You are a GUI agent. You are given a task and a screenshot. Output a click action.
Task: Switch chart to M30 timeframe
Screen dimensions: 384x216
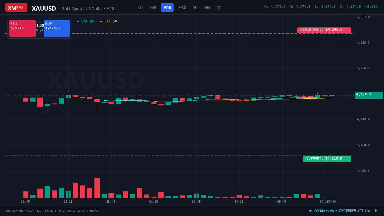[182, 7]
